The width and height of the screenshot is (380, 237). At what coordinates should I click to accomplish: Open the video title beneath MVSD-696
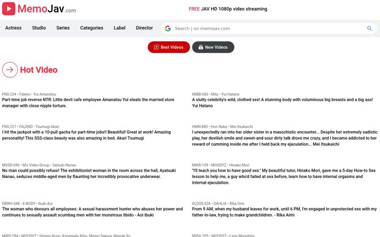pos(89,173)
